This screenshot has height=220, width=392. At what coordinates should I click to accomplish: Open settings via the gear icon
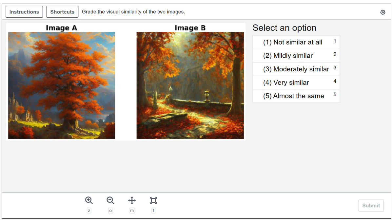click(x=382, y=12)
